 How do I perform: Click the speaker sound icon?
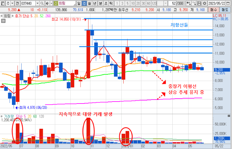point(47,3)
